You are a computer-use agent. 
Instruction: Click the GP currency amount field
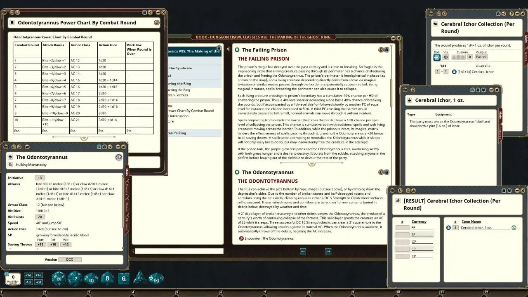[402, 242]
